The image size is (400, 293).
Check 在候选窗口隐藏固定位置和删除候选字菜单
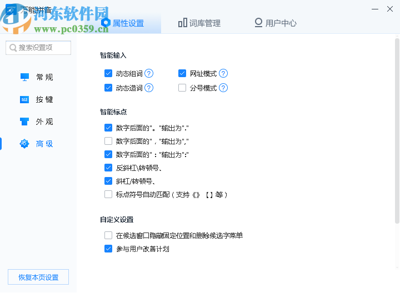pos(108,235)
